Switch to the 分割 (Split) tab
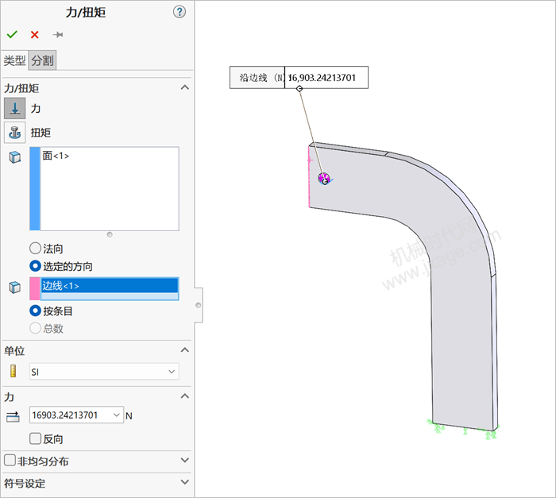The height and width of the screenshot is (498, 556). [x=42, y=60]
